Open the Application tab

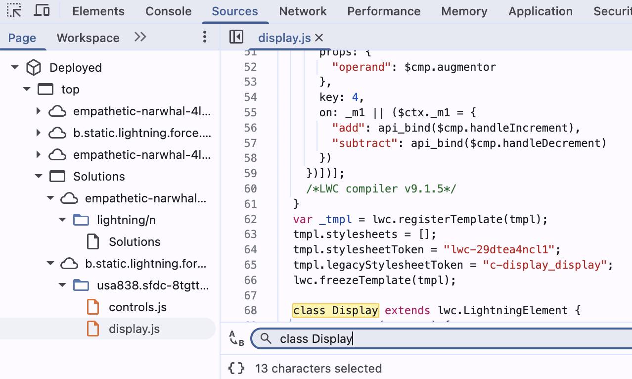tap(541, 11)
